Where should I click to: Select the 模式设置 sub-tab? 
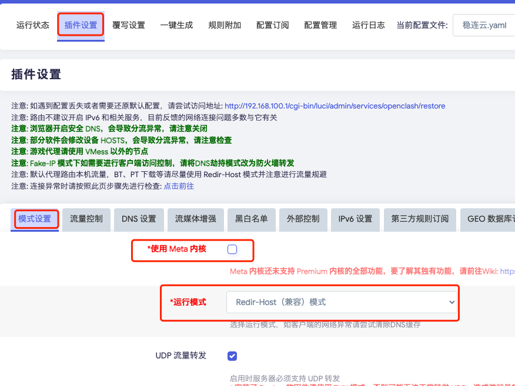pos(35,219)
